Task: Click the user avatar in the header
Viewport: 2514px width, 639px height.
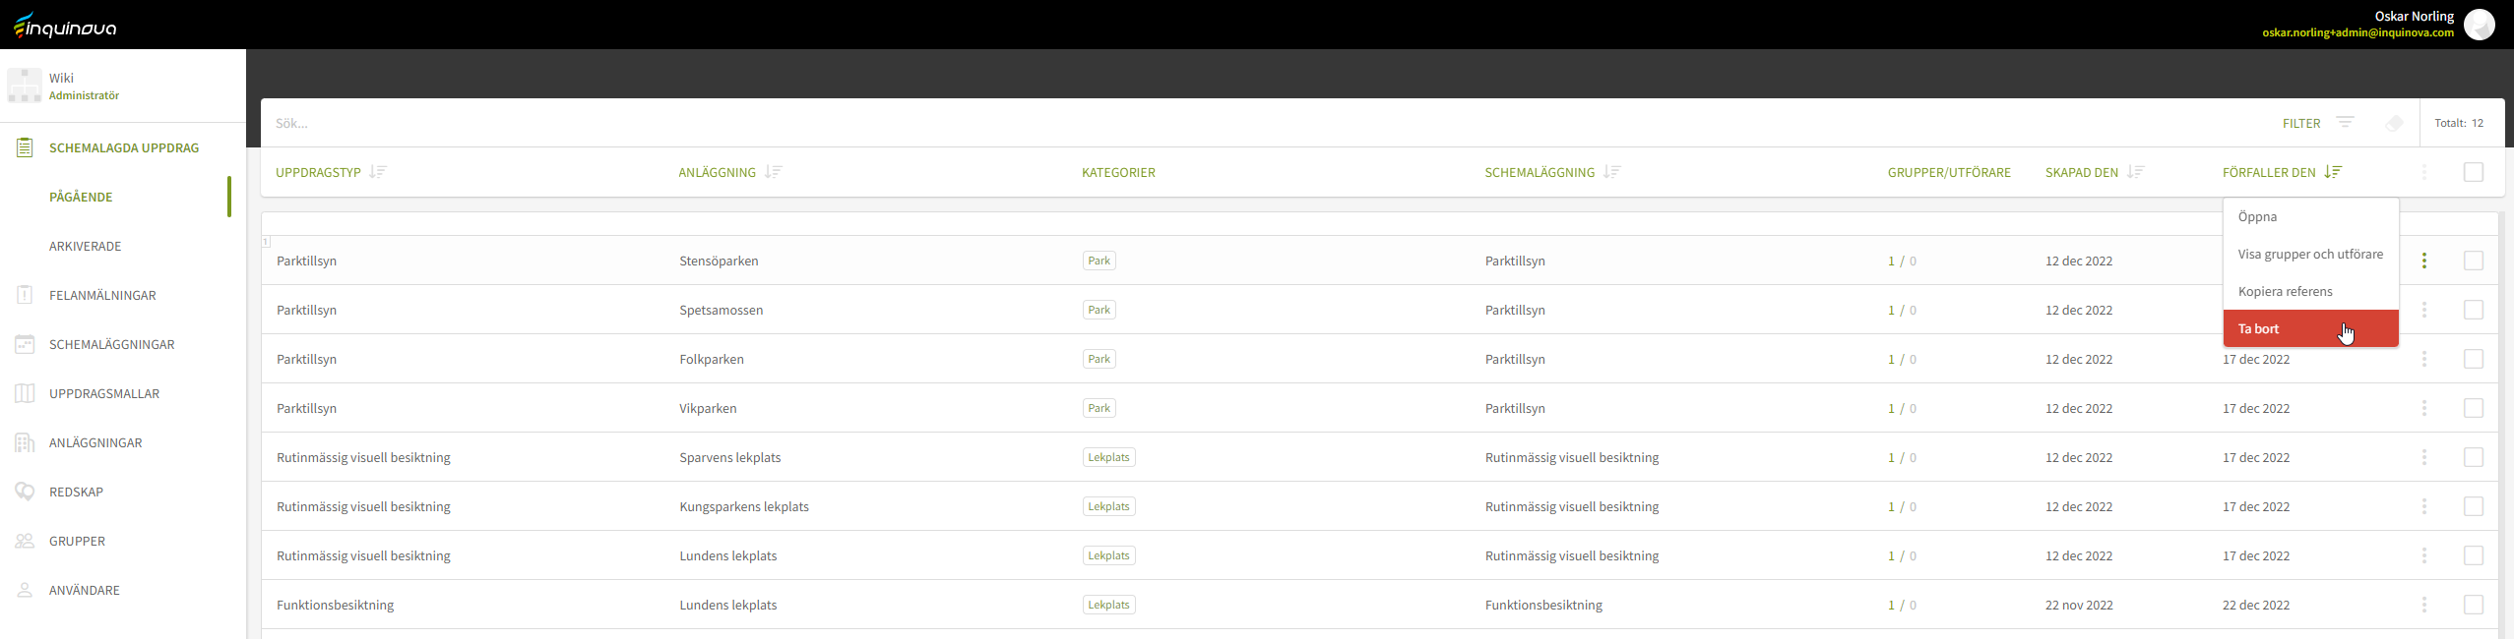Action: [2479, 25]
